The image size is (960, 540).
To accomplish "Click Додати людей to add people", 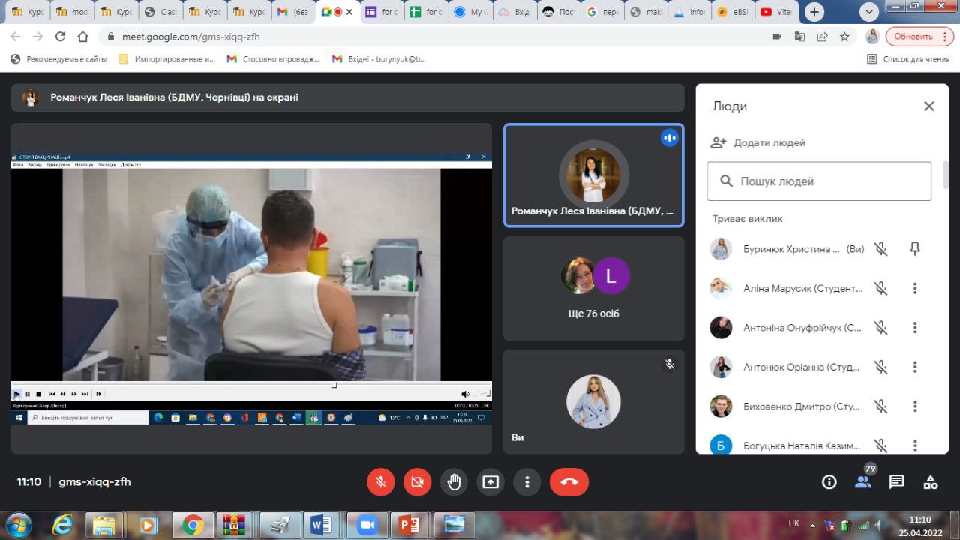I will (x=759, y=142).
